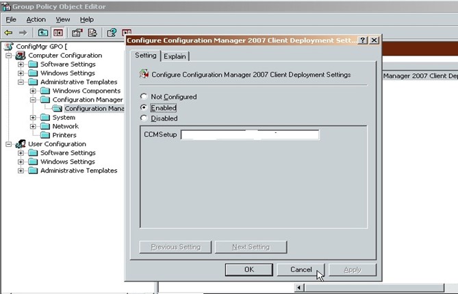This screenshot has width=458, height=294.
Task: Click the horizontal scrollbar at bottom
Action: click(x=370, y=288)
